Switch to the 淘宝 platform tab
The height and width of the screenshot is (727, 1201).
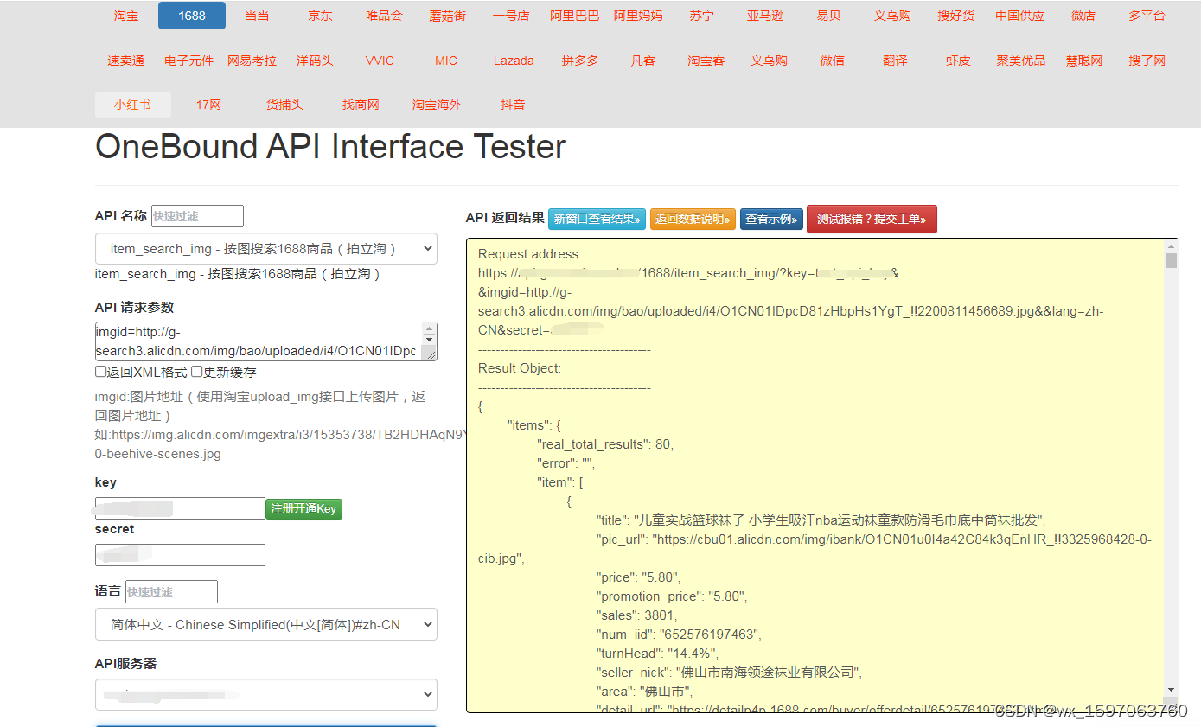pos(126,16)
